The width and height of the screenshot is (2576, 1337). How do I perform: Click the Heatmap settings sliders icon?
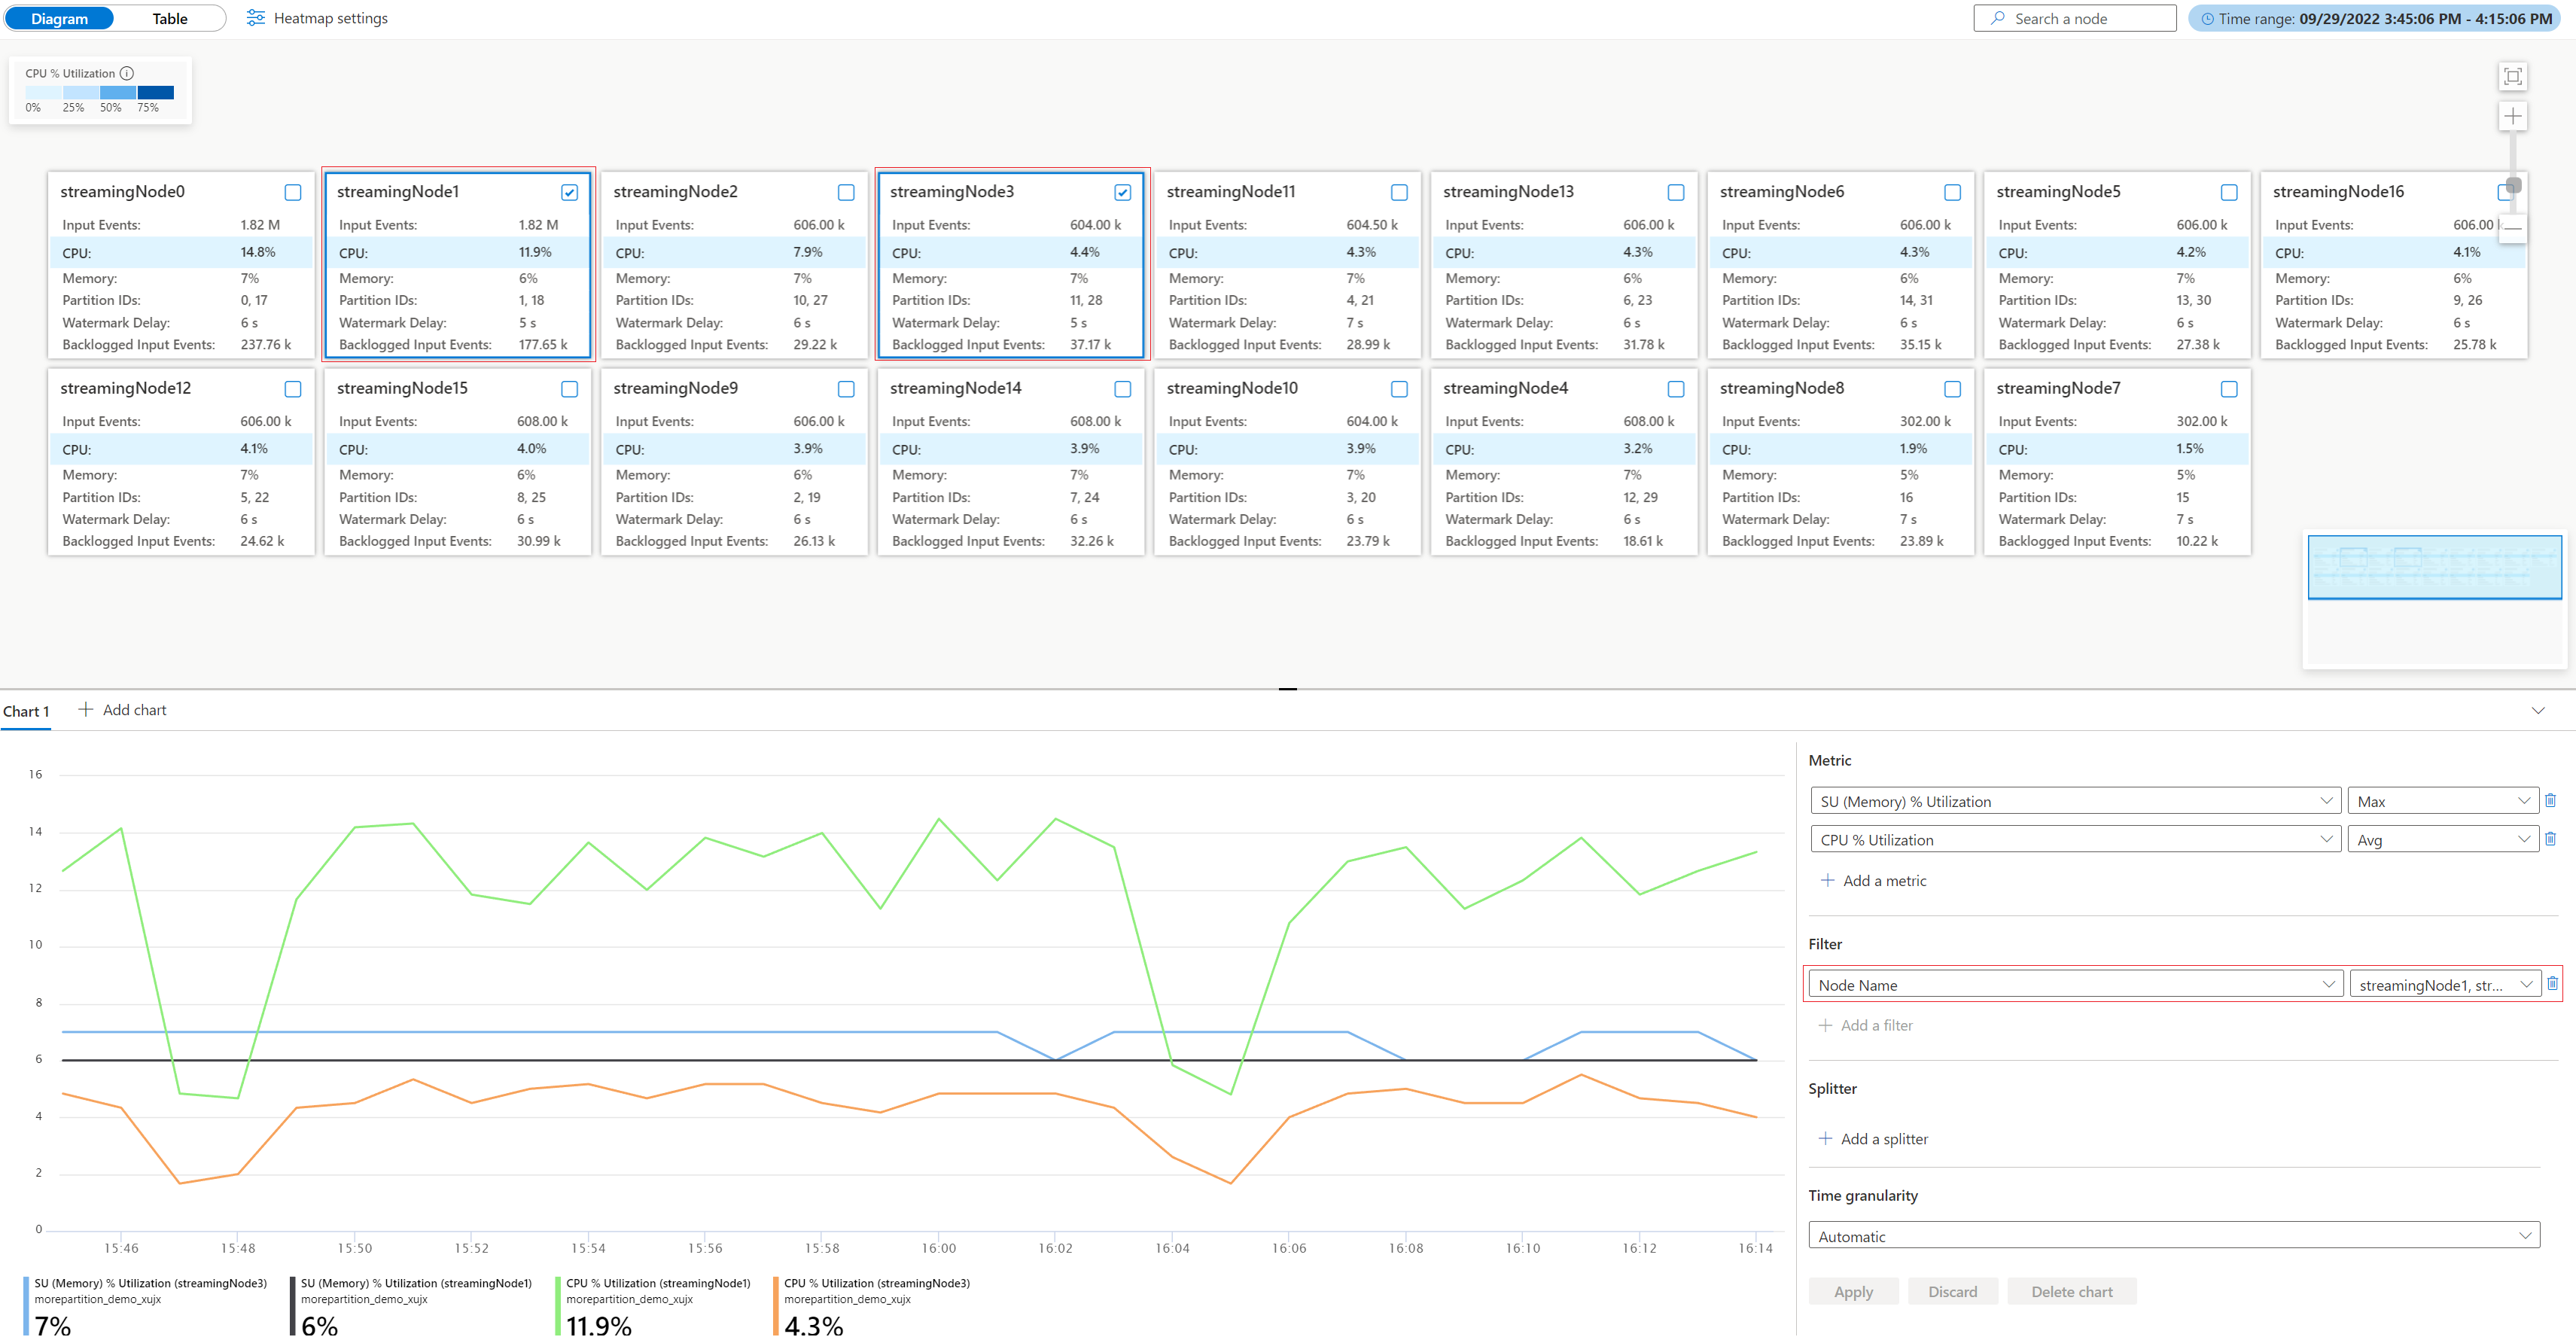(x=256, y=18)
